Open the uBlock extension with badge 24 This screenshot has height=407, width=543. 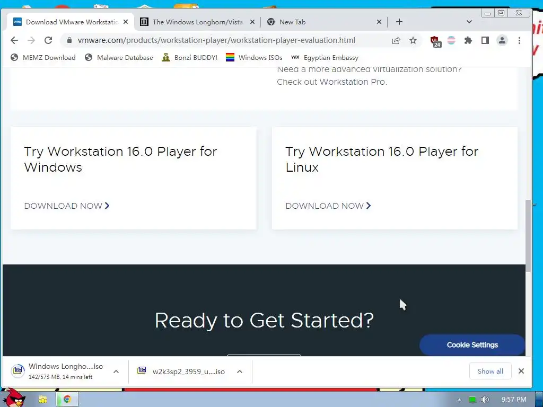coord(435,41)
